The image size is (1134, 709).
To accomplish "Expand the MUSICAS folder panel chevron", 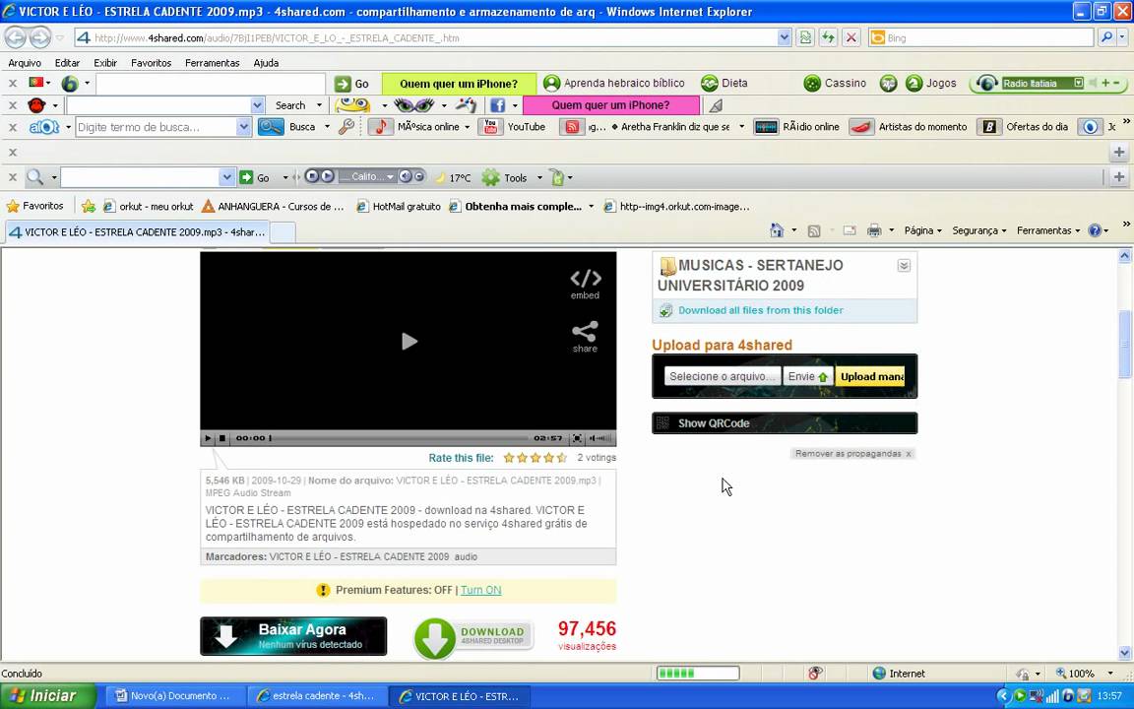I will (x=904, y=266).
